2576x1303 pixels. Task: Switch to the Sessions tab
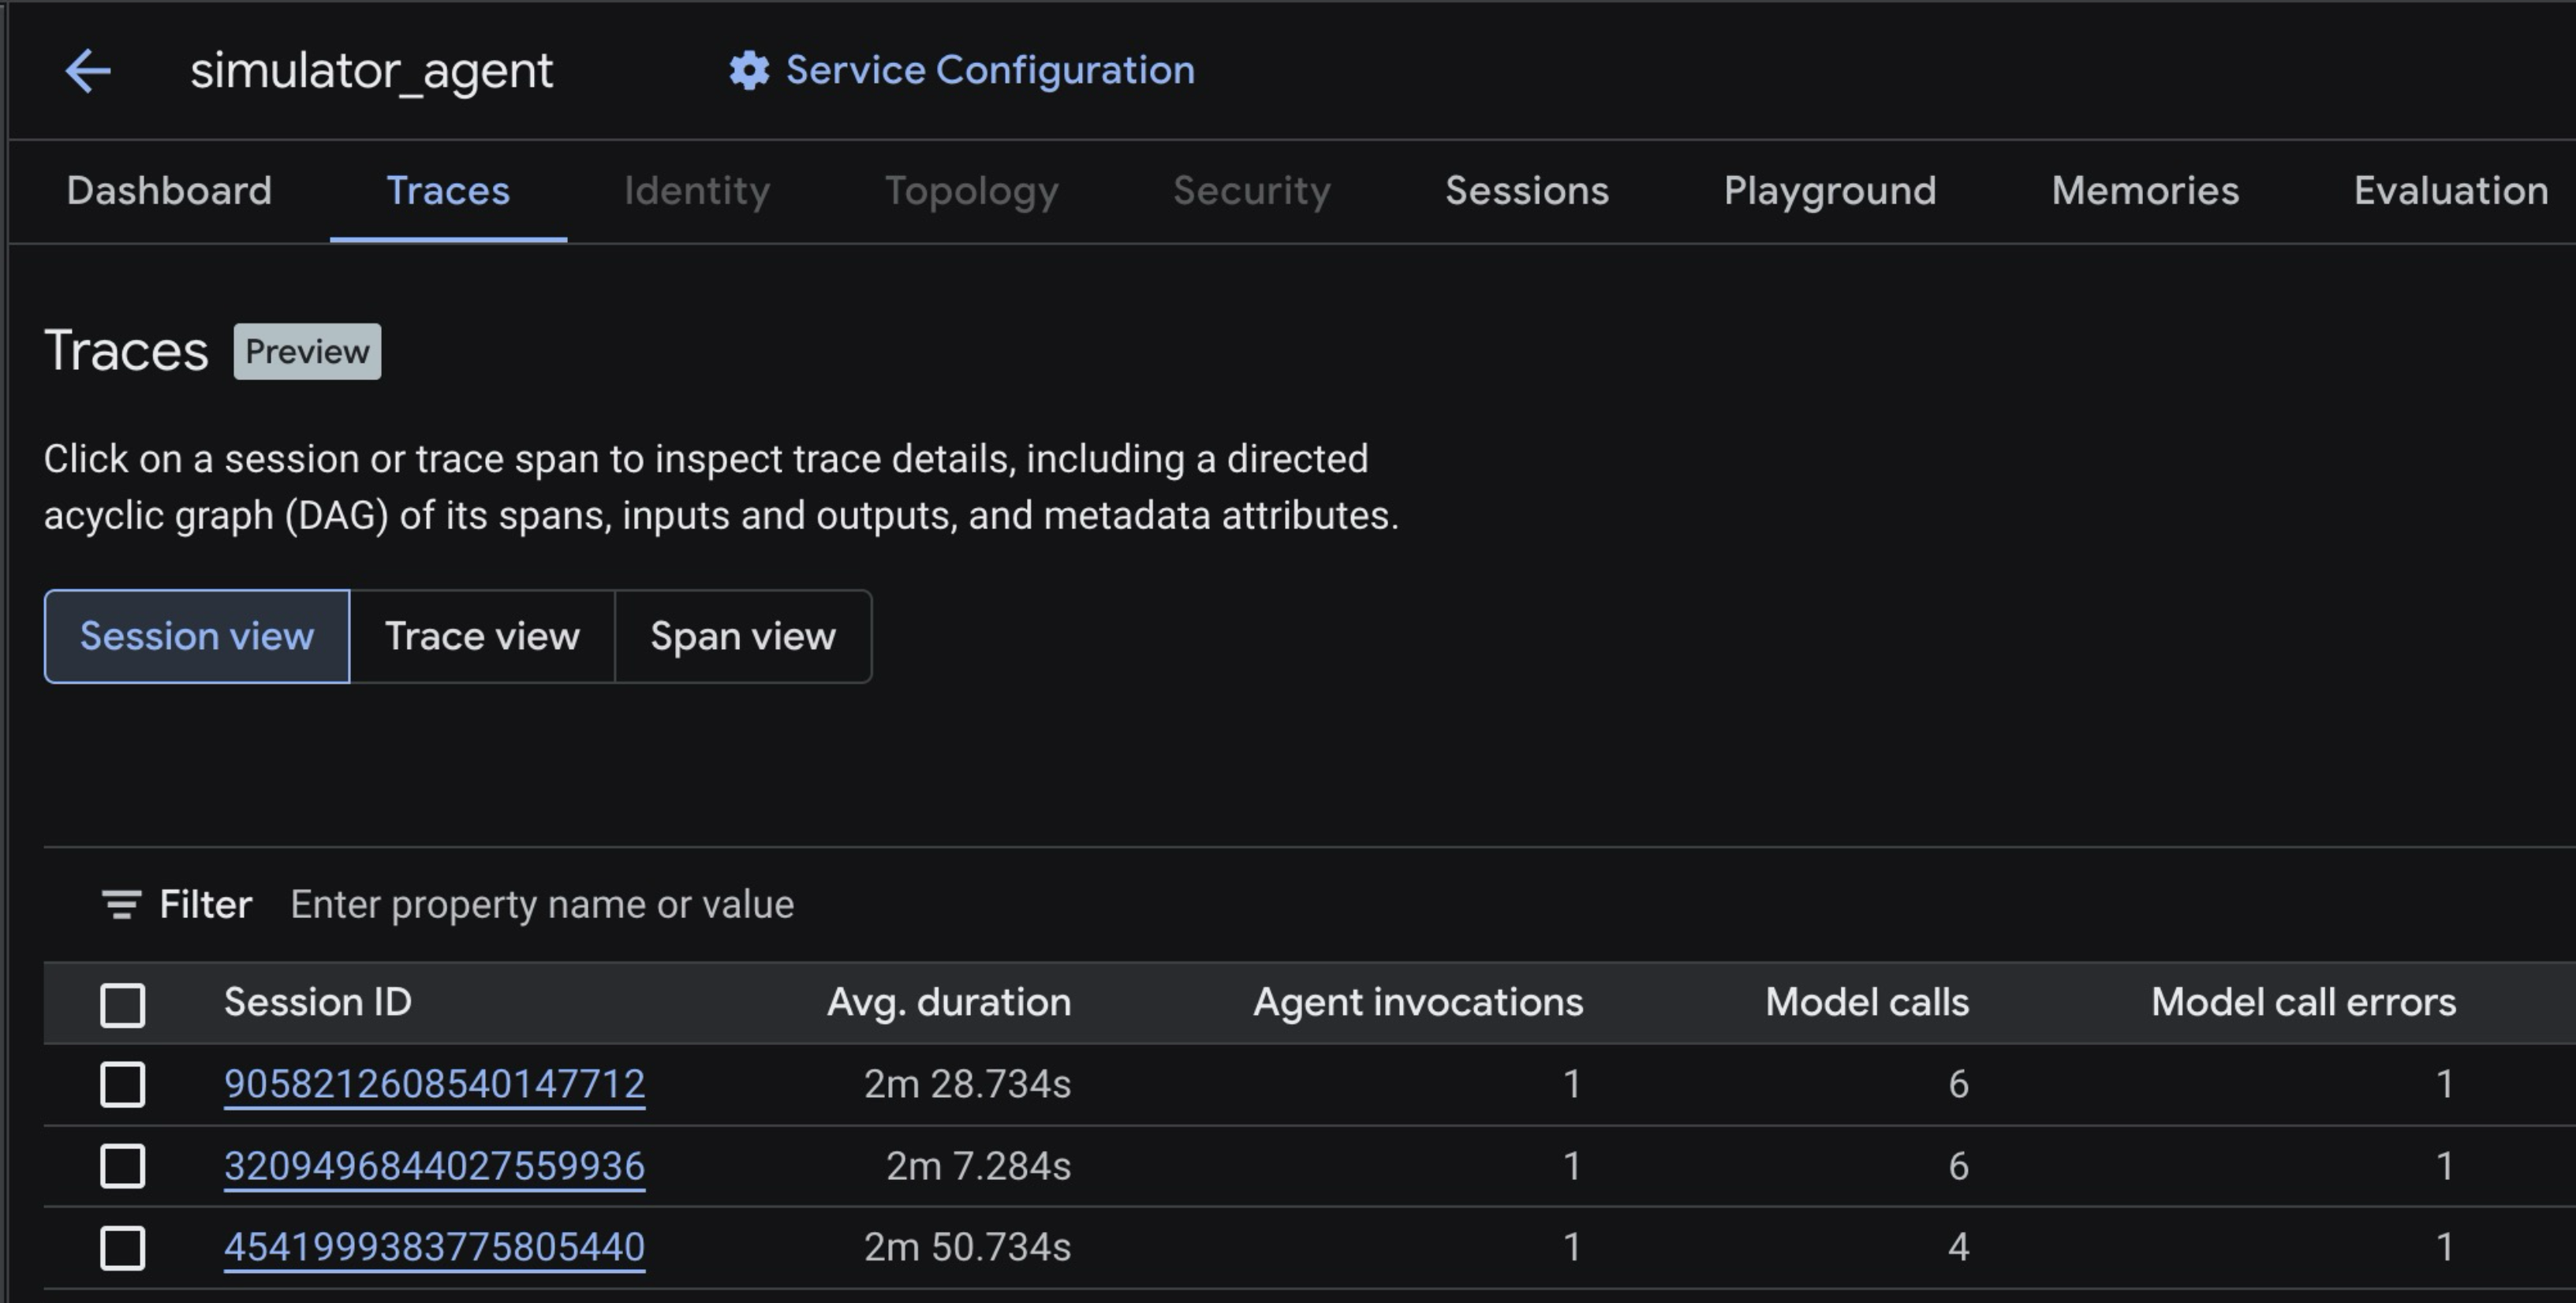[1526, 191]
